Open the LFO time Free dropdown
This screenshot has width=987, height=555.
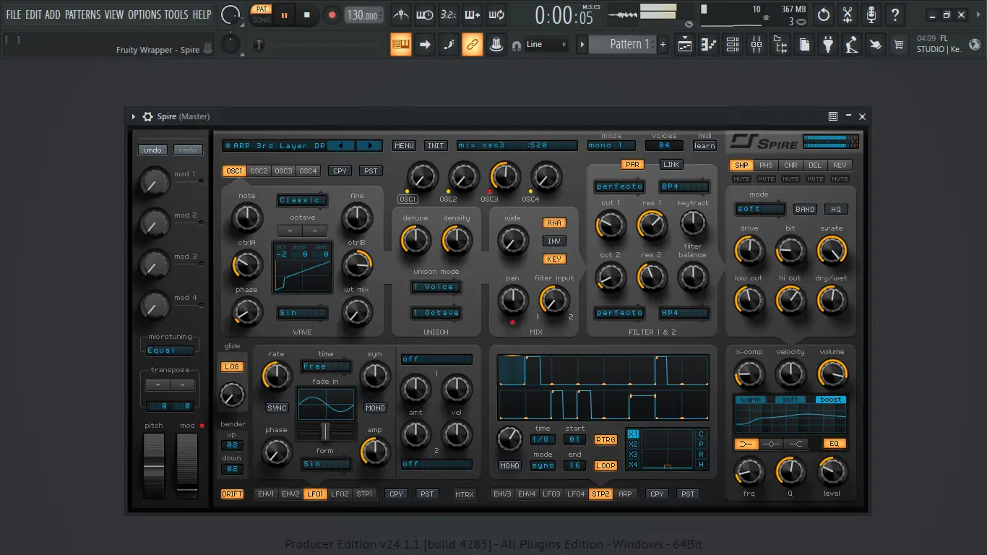pos(326,367)
